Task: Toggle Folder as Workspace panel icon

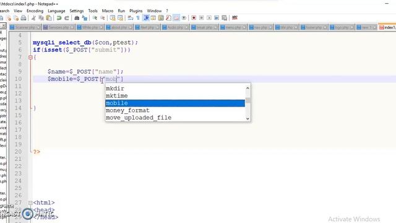Action: point(176,18)
